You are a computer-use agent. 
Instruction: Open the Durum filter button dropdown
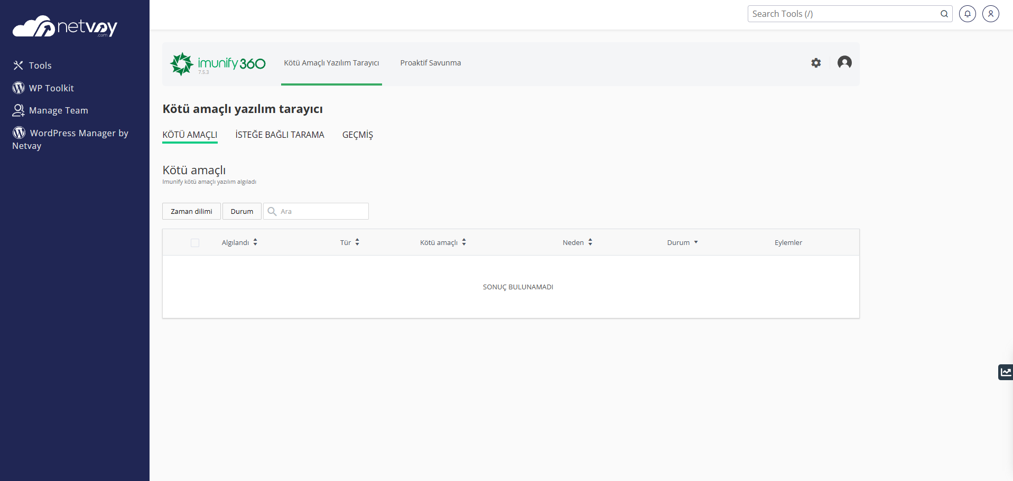[x=241, y=211]
